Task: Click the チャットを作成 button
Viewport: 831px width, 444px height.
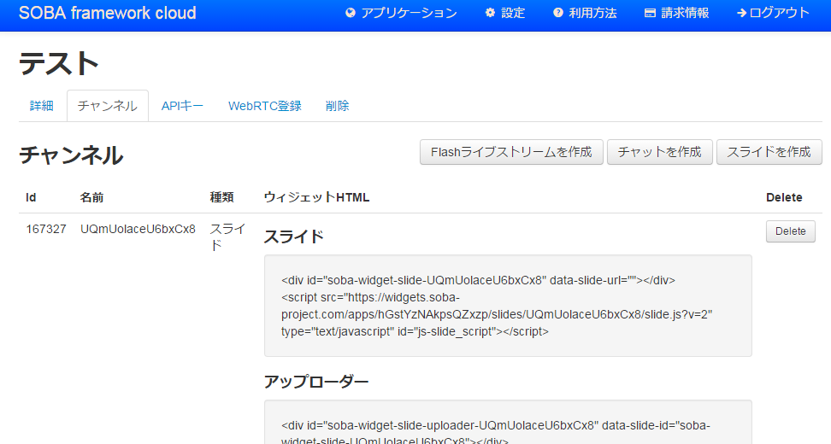Action: click(x=660, y=152)
